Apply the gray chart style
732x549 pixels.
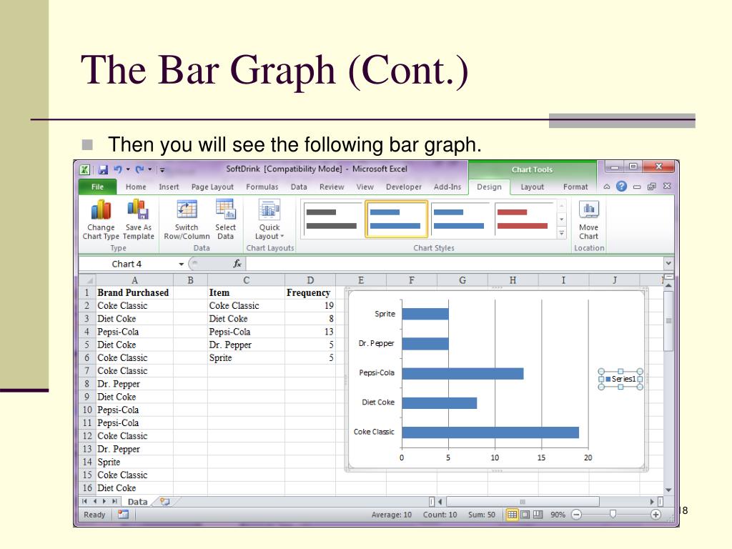(x=332, y=219)
